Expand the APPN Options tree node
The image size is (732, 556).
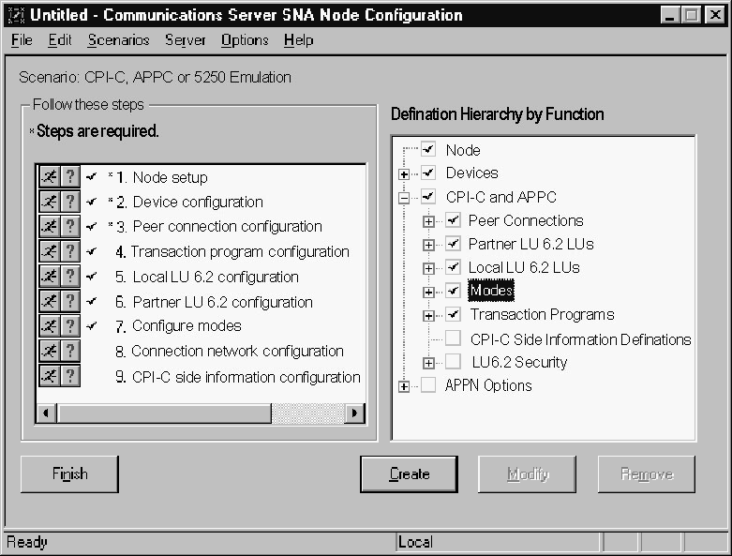[x=404, y=386]
